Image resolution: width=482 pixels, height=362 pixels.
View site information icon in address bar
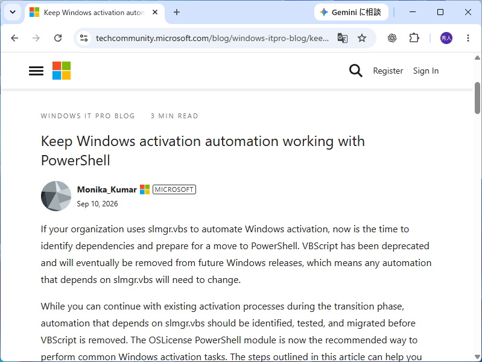coord(84,38)
